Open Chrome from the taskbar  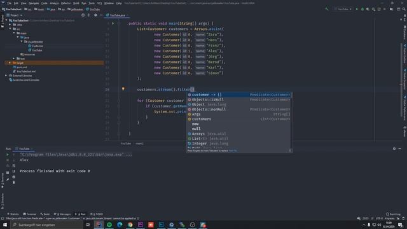click(130, 225)
